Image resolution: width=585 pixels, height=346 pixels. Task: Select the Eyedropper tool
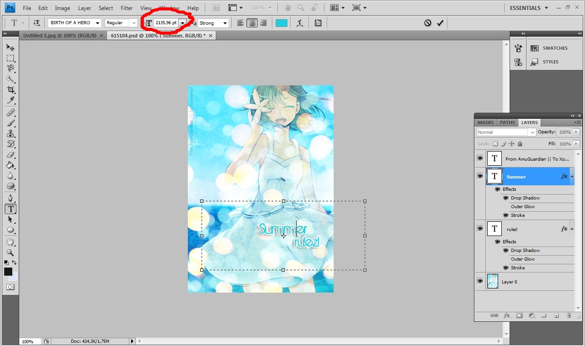(11, 101)
